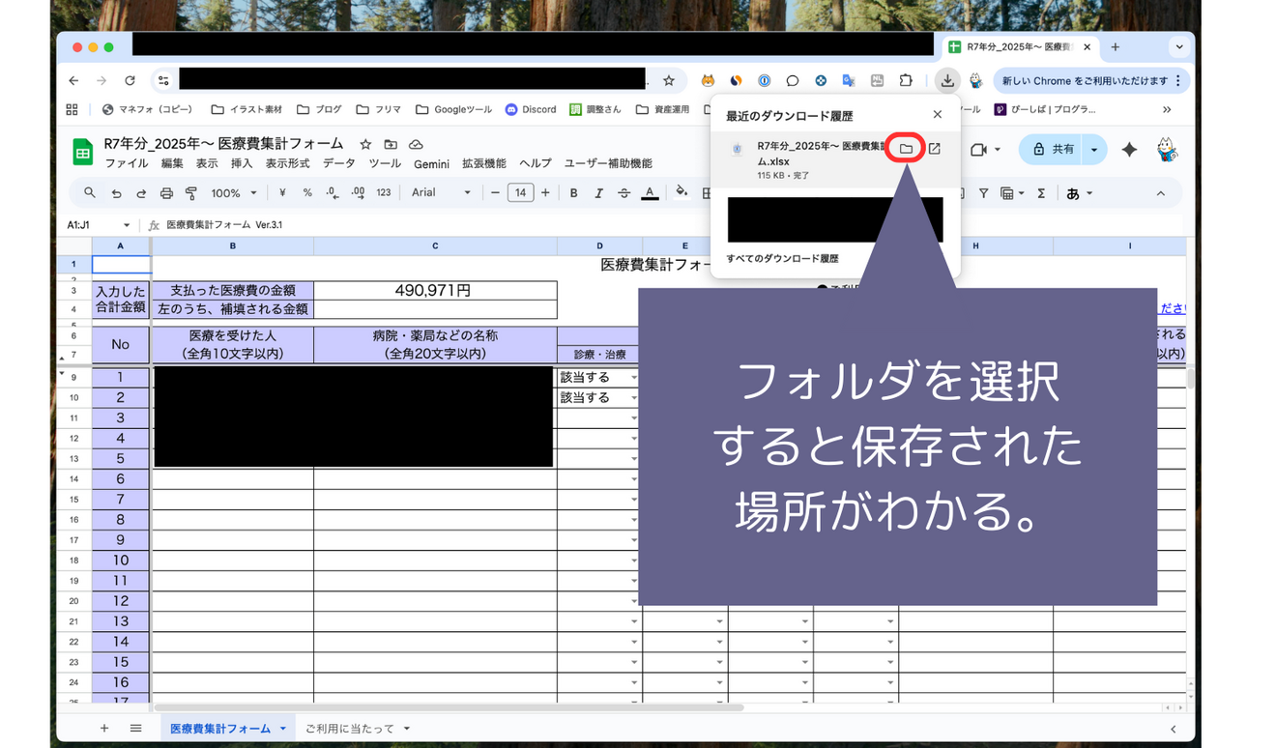The height and width of the screenshot is (748, 1276).
Task: Open the Arial font dropdown
Action: 441,193
